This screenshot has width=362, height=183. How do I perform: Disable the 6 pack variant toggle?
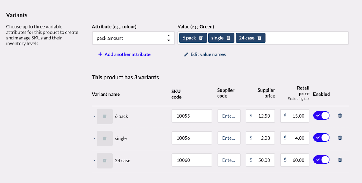tap(321, 116)
